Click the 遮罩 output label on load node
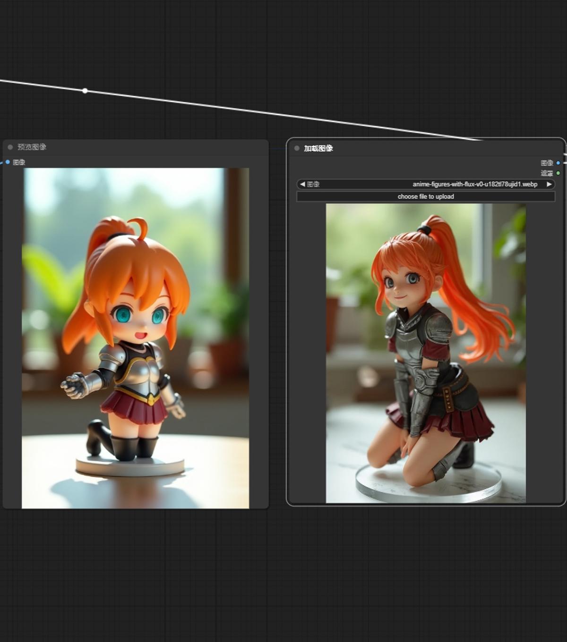Viewport: 567px width, 642px height. pyautogui.click(x=546, y=173)
